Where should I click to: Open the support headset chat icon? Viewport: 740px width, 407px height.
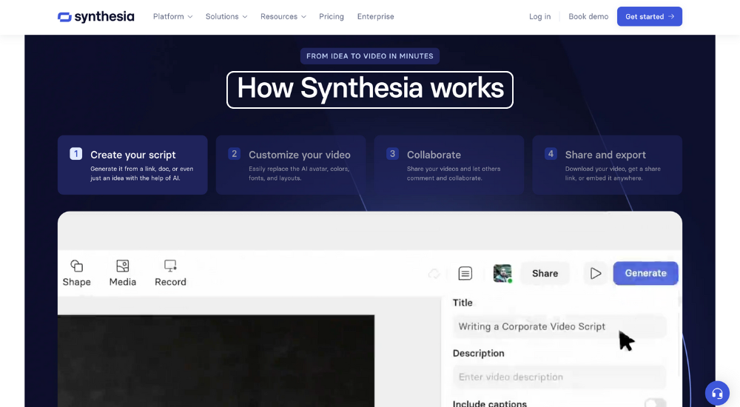pyautogui.click(x=717, y=393)
